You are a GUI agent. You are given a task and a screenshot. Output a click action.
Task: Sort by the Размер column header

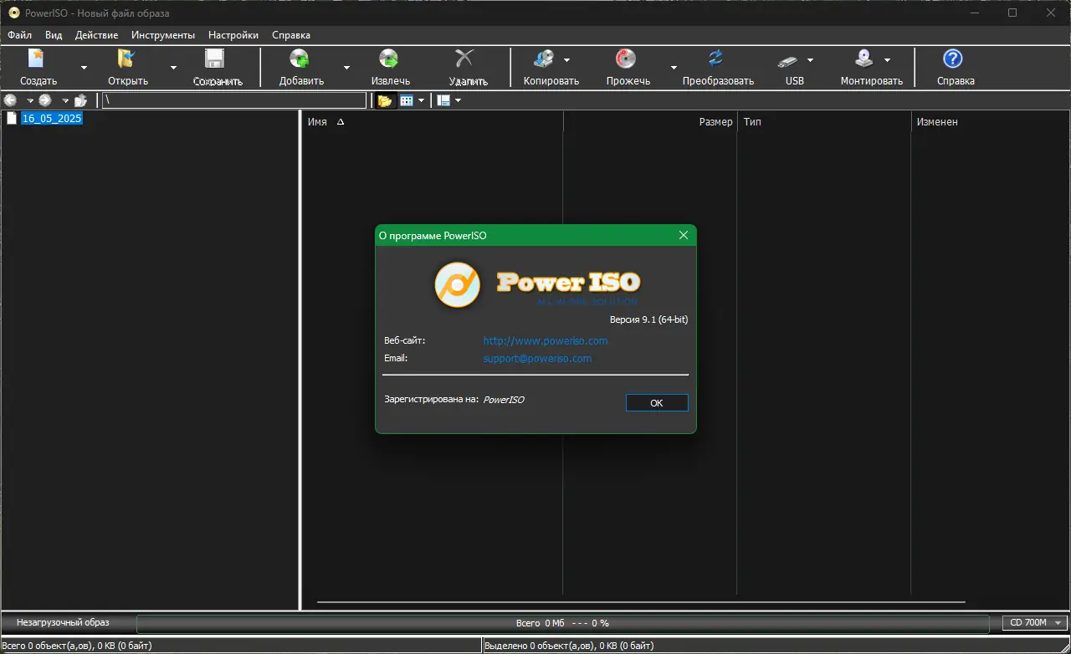pyautogui.click(x=650, y=122)
